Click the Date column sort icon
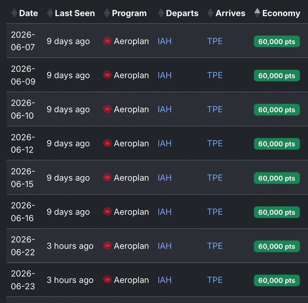 point(14,13)
